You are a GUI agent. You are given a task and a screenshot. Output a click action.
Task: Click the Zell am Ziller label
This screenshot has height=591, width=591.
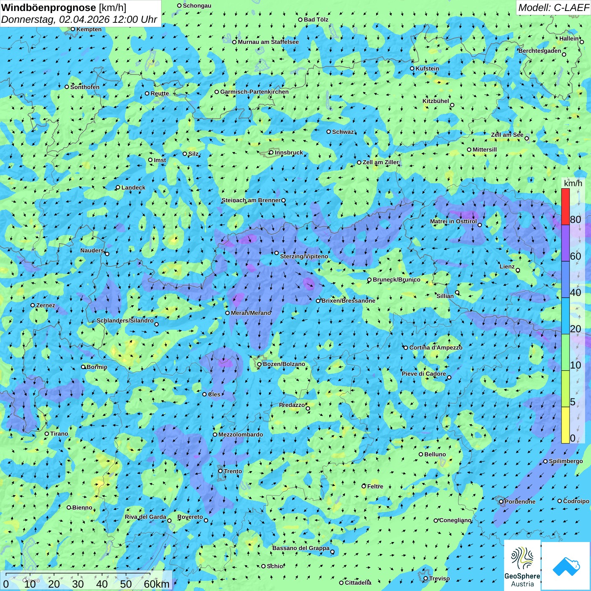[381, 162]
